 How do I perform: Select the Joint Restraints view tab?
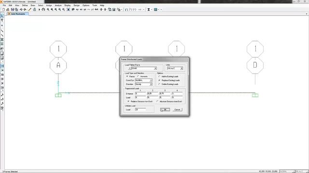pos(18,14)
